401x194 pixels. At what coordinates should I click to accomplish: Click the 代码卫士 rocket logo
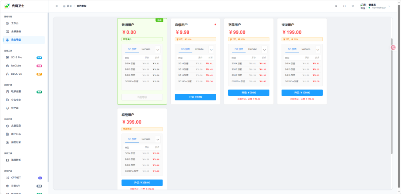pyautogui.click(x=7, y=6)
